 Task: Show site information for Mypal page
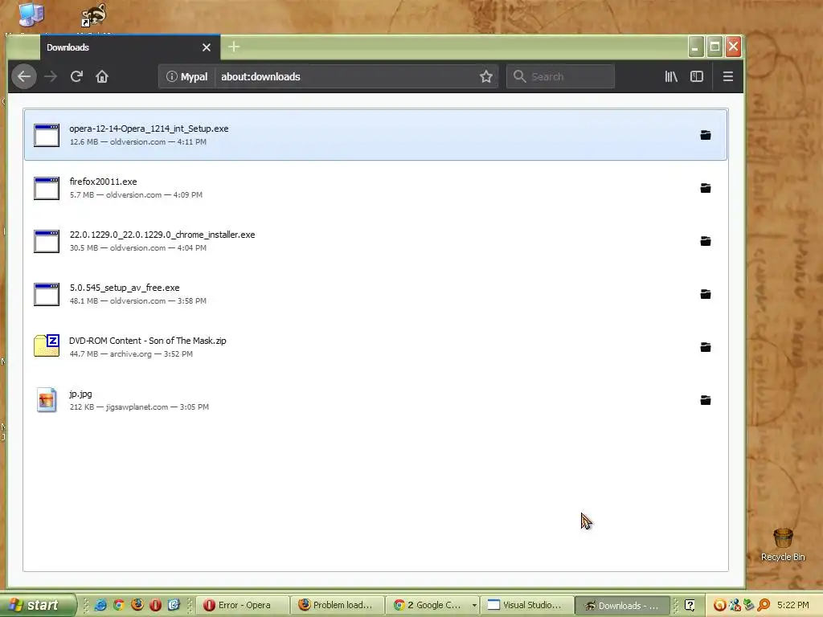click(186, 76)
